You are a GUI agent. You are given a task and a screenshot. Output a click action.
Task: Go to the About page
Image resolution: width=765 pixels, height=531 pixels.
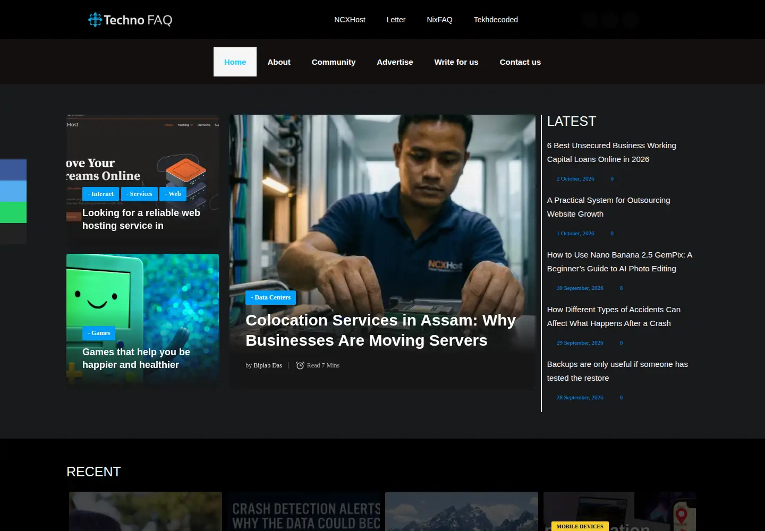[279, 62]
